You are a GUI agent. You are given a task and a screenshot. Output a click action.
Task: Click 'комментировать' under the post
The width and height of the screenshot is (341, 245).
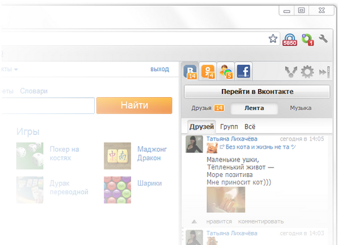point(261,221)
